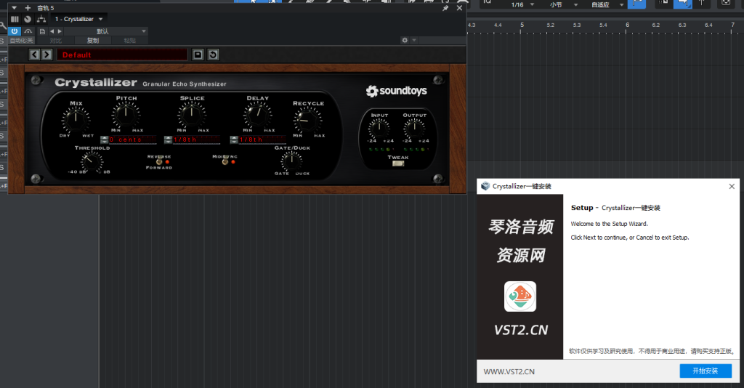Click the 复制 copy tab
This screenshot has height=388, width=744.
pos(93,41)
